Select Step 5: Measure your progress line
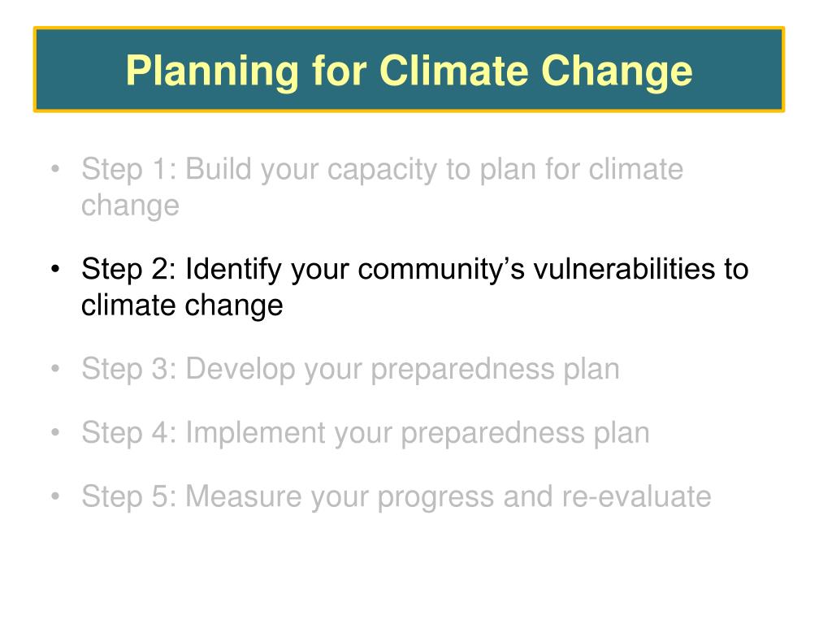This screenshot has width=832, height=624. point(396,497)
